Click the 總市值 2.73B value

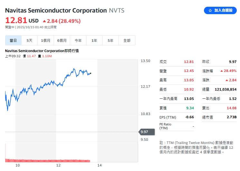pos(232,117)
